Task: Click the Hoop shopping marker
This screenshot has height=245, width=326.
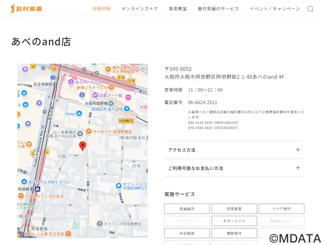Action: pos(79,114)
